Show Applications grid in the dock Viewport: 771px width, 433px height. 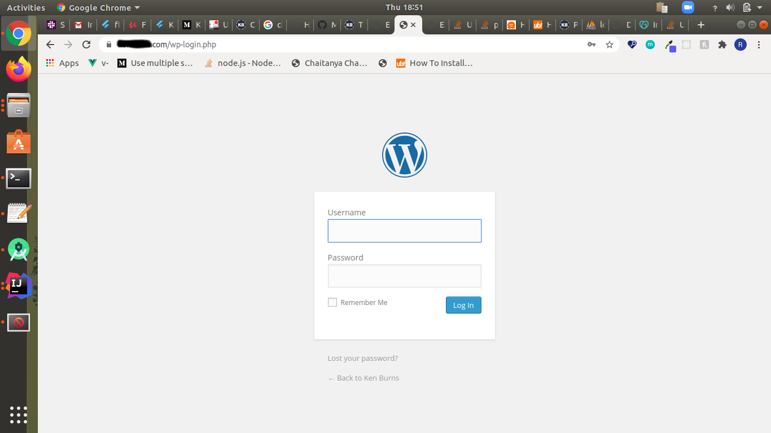19,414
